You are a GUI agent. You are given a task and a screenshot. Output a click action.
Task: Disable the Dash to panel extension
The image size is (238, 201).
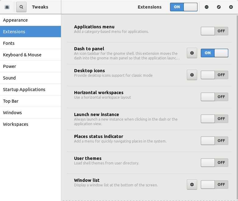tap(214, 53)
